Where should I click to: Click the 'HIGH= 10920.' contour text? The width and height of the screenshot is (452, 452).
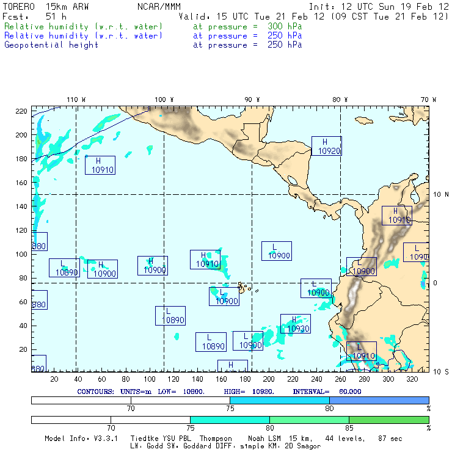249,392
